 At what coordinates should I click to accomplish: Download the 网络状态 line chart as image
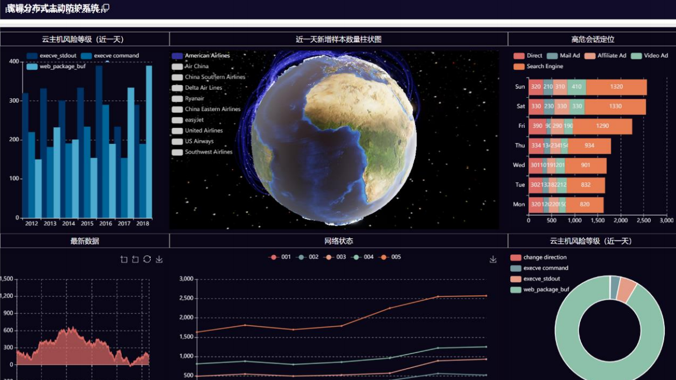[493, 259]
